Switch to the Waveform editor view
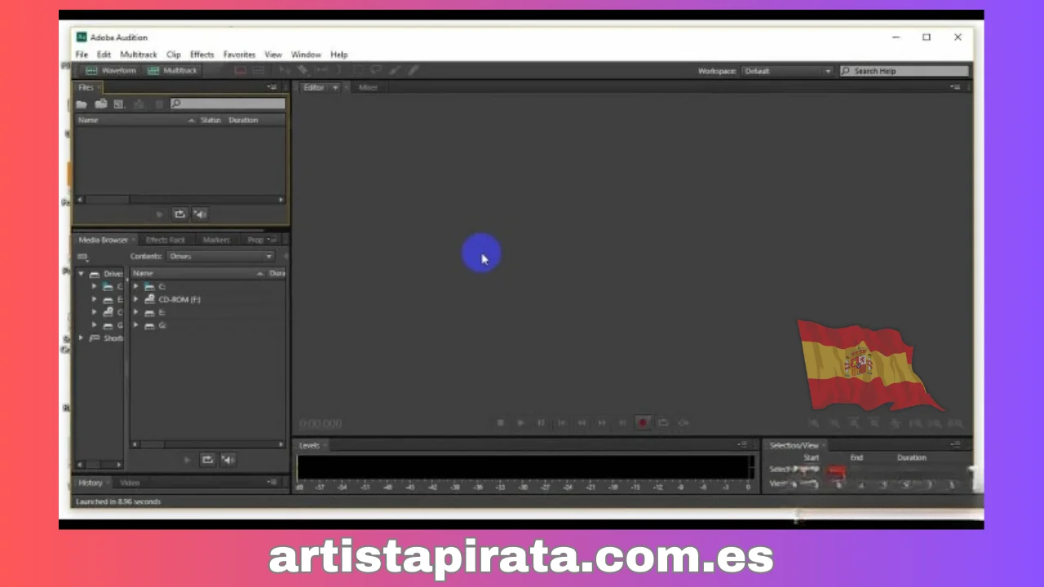Viewport: 1044px width, 587px height. pyautogui.click(x=112, y=71)
